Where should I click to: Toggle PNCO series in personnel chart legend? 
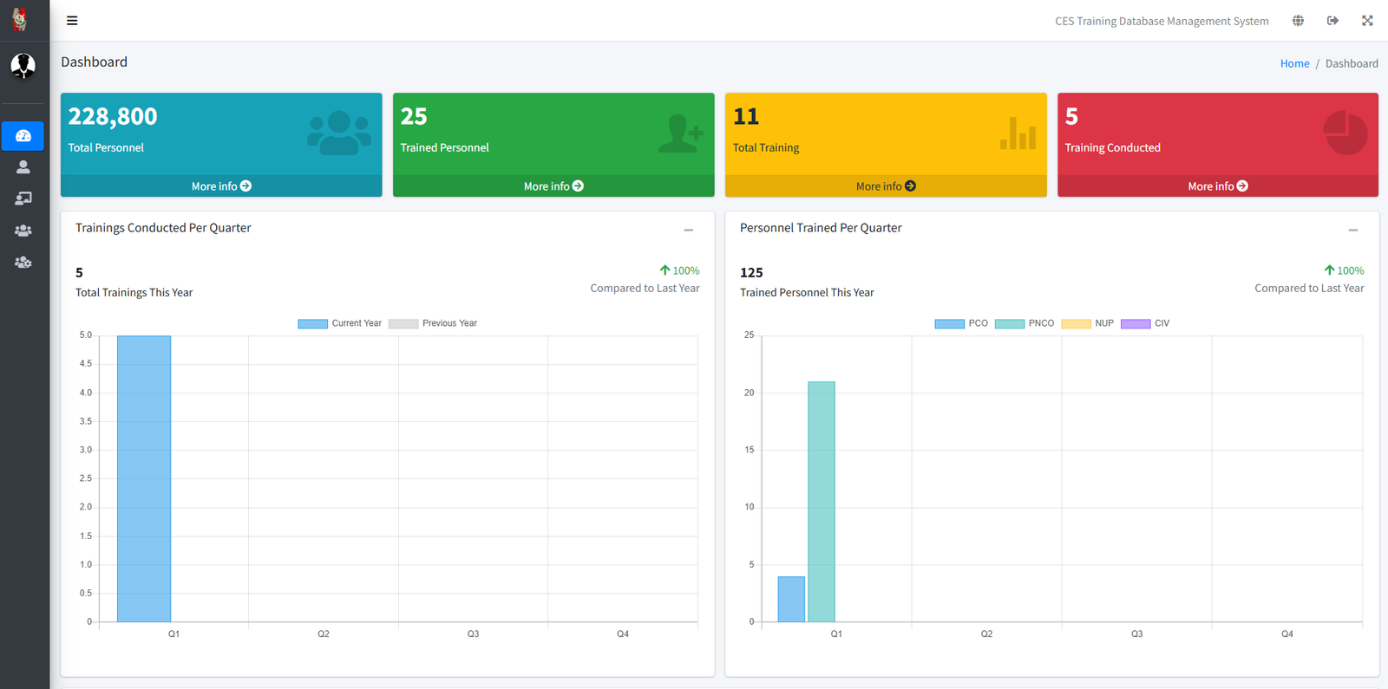tap(1025, 323)
